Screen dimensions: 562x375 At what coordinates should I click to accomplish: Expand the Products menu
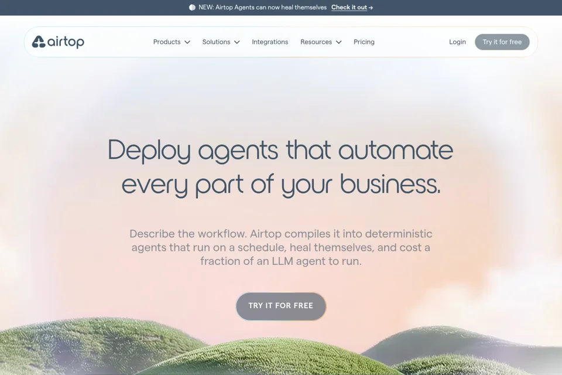172,42
